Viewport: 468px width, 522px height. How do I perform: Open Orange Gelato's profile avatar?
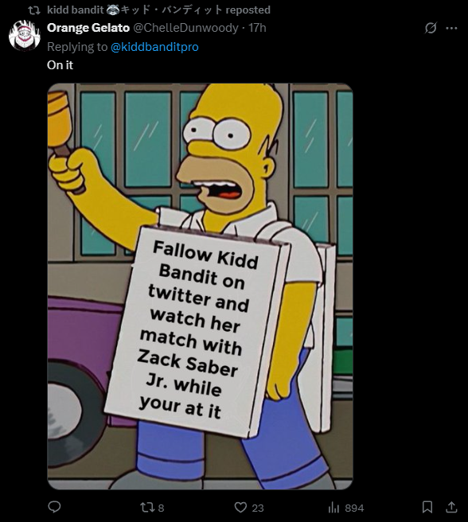pos(25,36)
